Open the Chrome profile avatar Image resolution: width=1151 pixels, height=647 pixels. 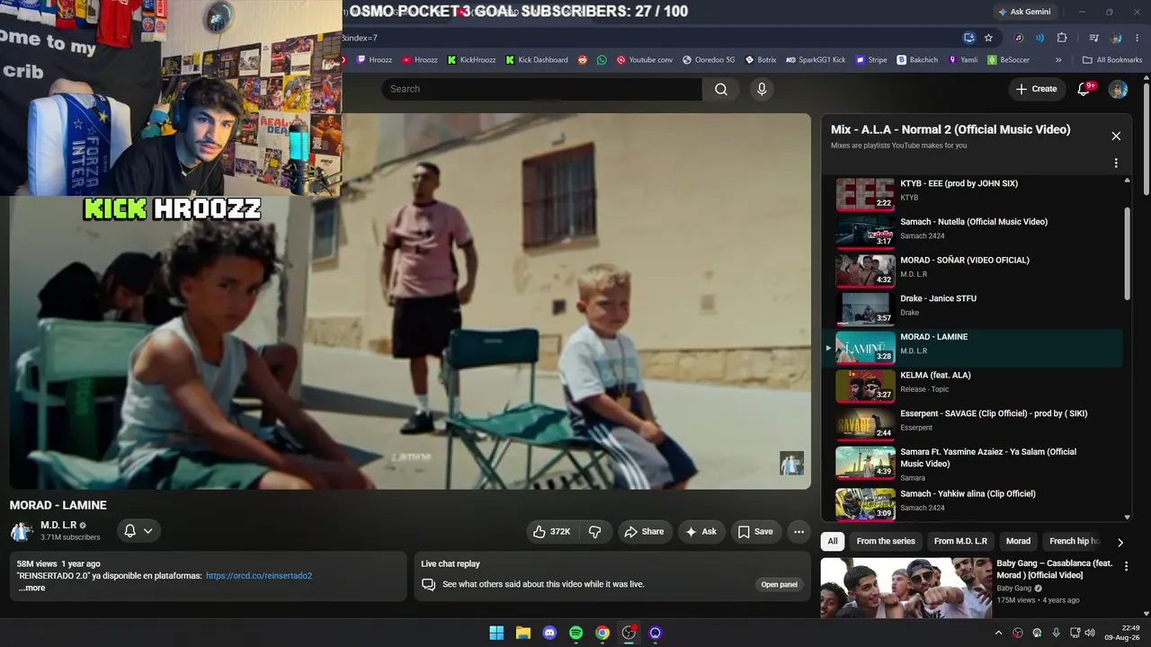point(1116,38)
